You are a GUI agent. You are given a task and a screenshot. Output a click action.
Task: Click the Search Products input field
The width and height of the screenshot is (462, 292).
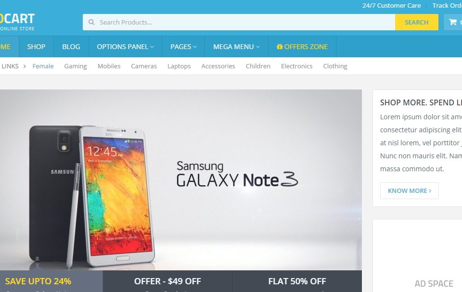tap(239, 22)
